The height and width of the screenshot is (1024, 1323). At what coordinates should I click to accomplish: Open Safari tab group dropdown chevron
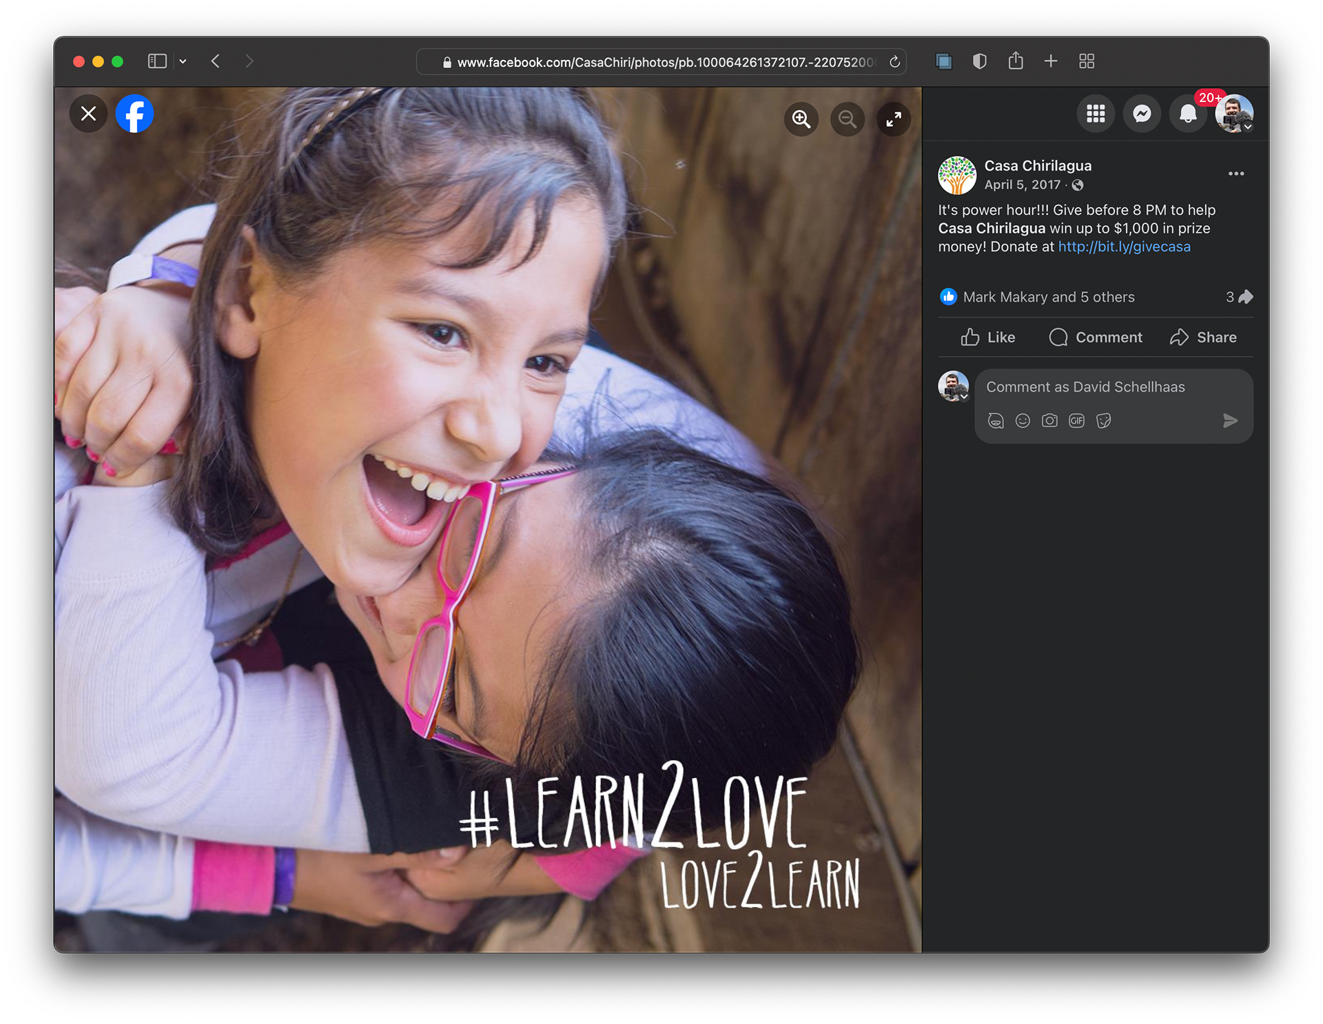point(183,61)
